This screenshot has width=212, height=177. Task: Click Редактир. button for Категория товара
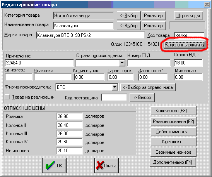click(154, 16)
